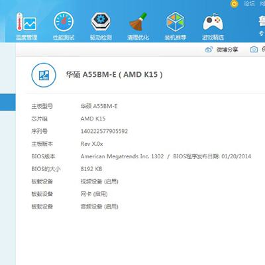Screen dimensions: 265x265
Task: Click board version Rev X.0x
Action: coord(91,144)
